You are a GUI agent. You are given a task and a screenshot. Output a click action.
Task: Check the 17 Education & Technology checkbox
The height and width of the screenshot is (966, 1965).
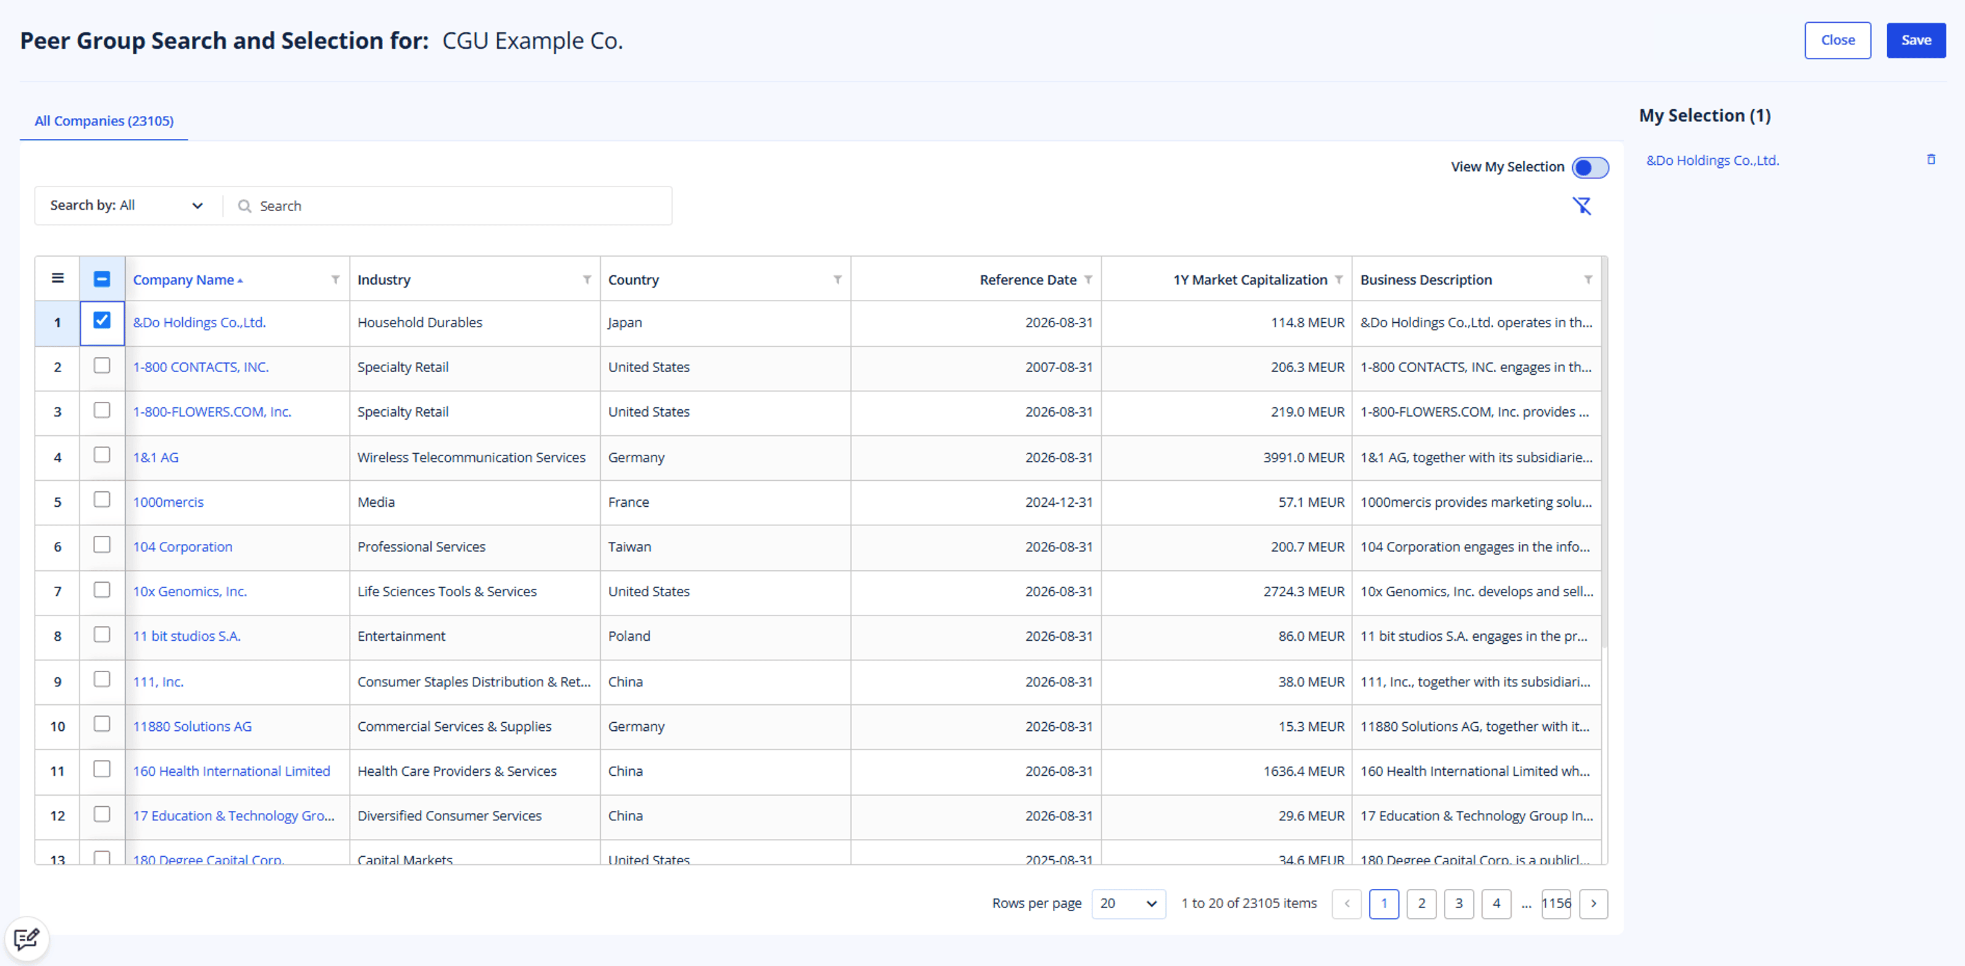(x=101, y=814)
